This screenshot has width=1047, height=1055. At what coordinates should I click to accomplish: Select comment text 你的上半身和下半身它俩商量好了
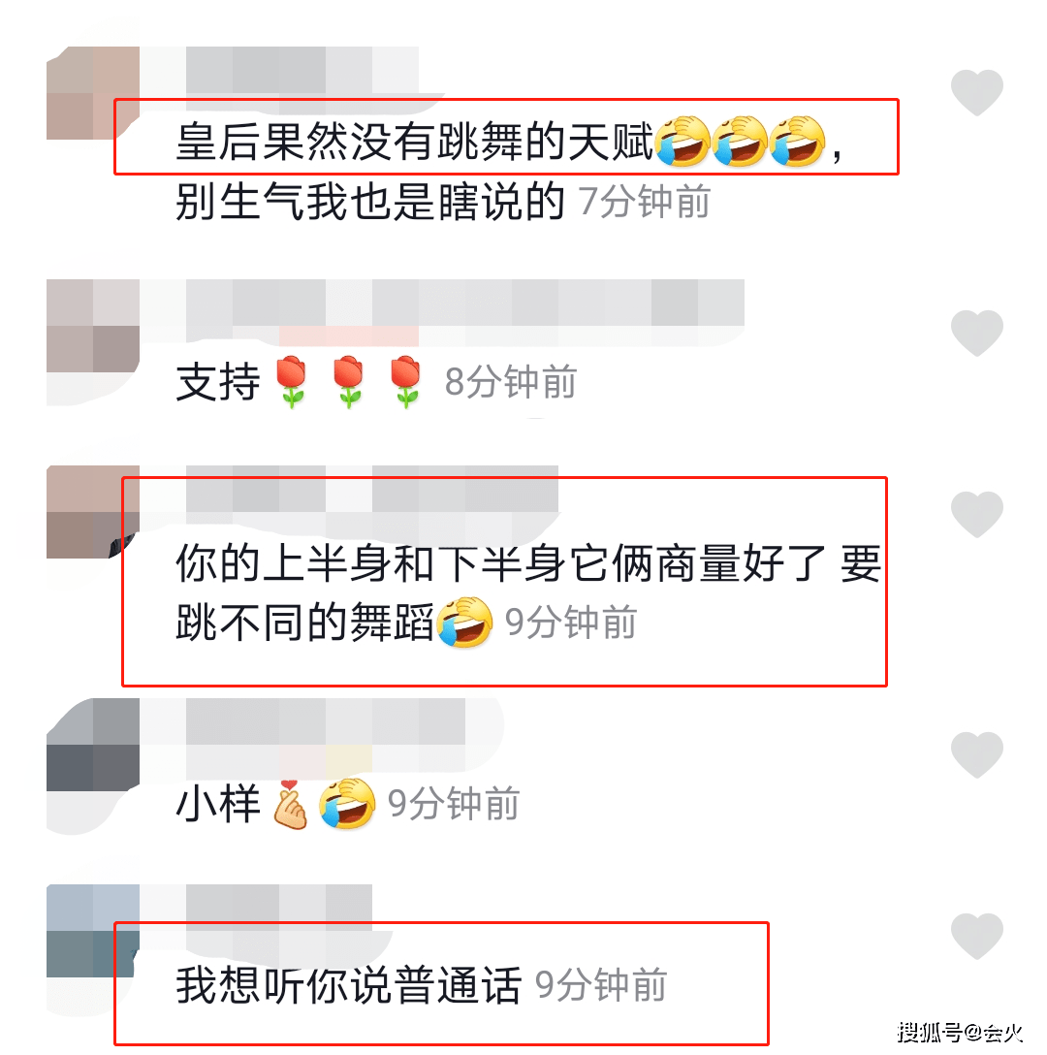[x=500, y=563]
